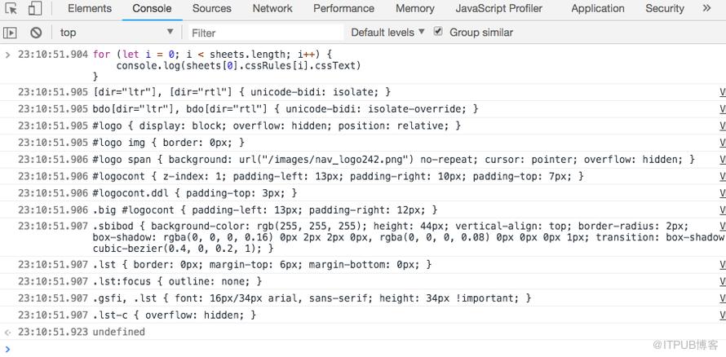The width and height of the screenshot is (726, 357).
Task: Toggle the device toolbar icon
Action: tap(35, 9)
